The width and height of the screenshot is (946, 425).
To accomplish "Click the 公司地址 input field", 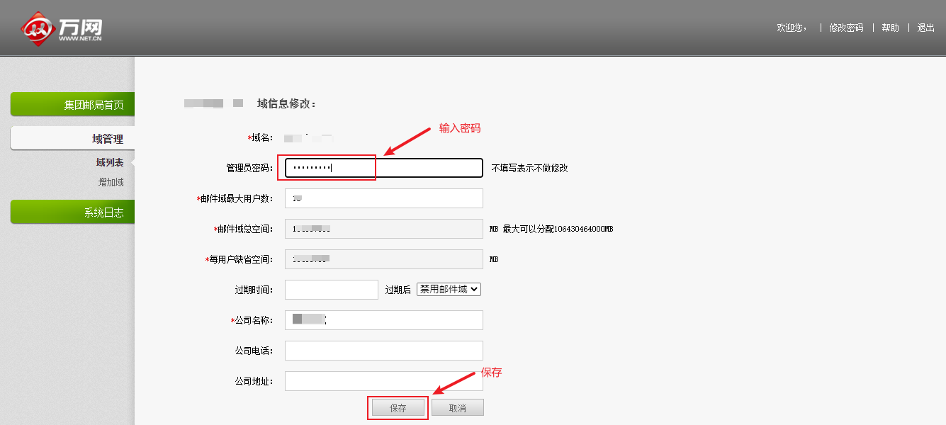I will (x=383, y=381).
